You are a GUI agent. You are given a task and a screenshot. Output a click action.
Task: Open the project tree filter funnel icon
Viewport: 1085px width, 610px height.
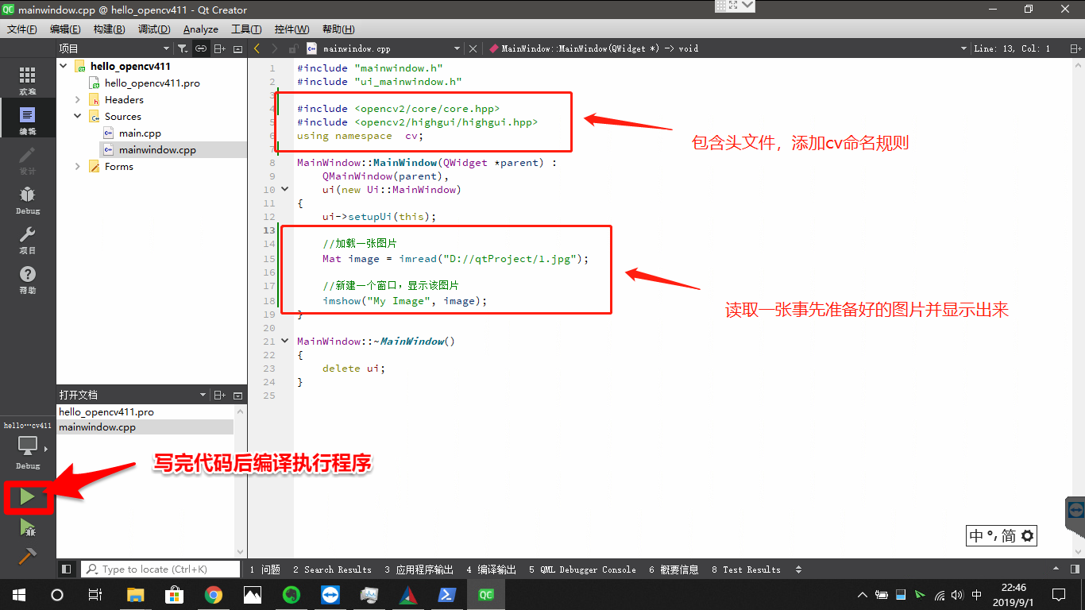tap(181, 48)
